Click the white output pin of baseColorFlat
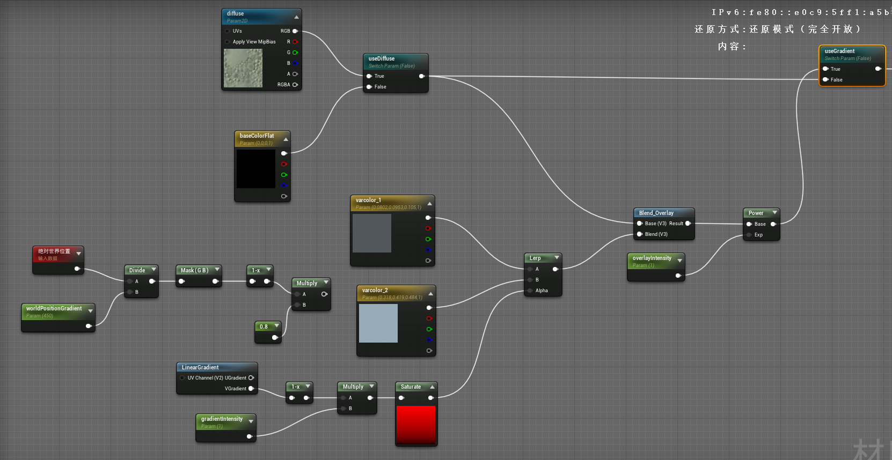 point(284,153)
